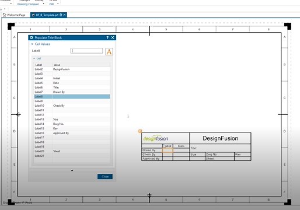This screenshot has width=300, height=210.
Task: Click the Size cell in title block
Action: click(197, 155)
